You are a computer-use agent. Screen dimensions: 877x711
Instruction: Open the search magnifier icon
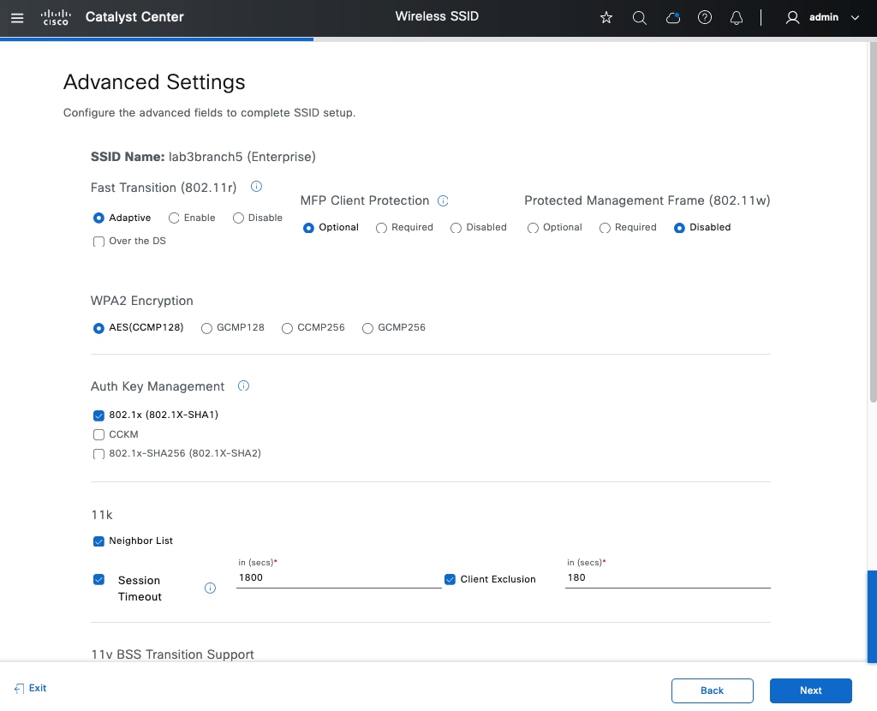point(639,17)
